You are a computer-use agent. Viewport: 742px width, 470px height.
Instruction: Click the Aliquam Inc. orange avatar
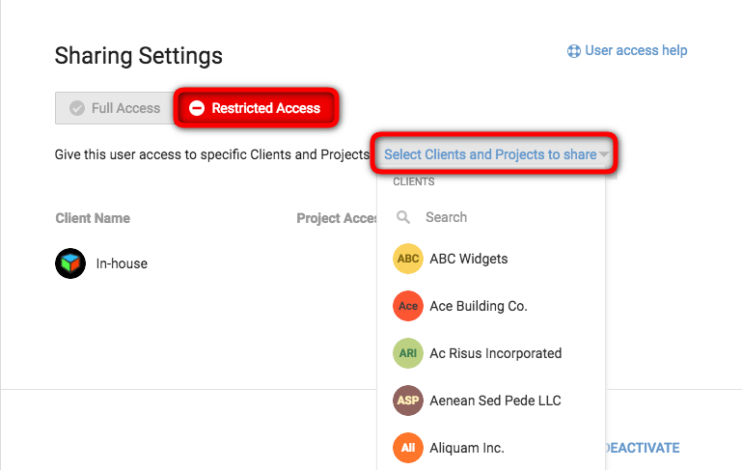click(x=407, y=448)
